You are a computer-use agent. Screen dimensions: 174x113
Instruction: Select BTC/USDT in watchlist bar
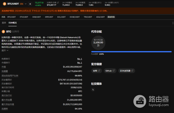12,17
